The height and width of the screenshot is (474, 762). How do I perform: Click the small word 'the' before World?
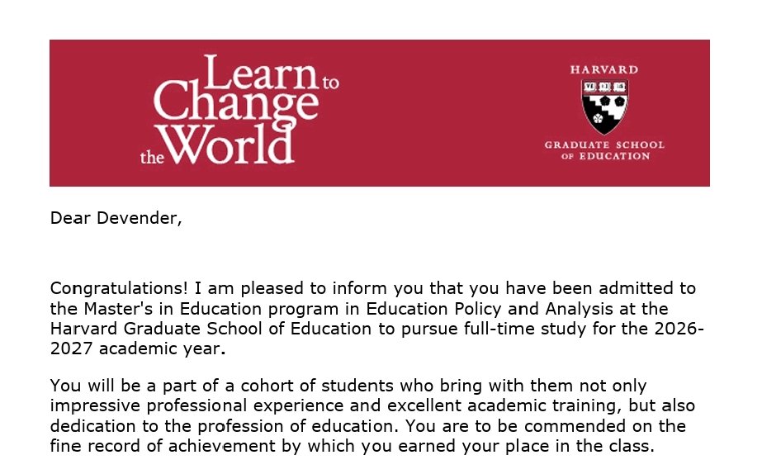click(152, 158)
